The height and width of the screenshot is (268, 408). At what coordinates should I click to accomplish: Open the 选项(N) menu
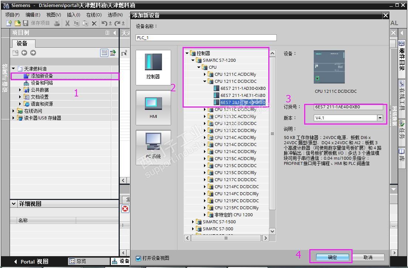pyautogui.click(x=115, y=15)
